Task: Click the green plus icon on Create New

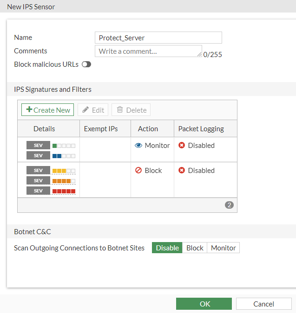Action: [x=29, y=110]
